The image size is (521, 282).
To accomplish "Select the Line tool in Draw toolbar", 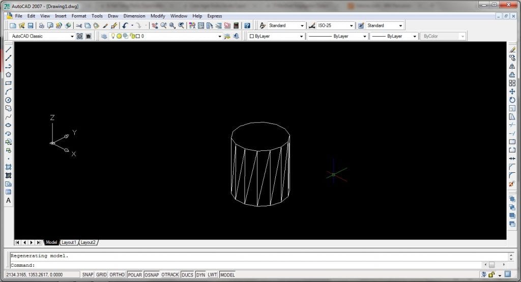I will coord(8,49).
